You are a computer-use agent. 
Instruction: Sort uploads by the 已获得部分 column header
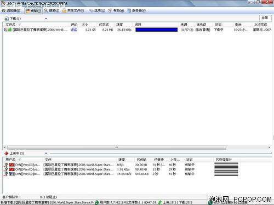[224, 160]
